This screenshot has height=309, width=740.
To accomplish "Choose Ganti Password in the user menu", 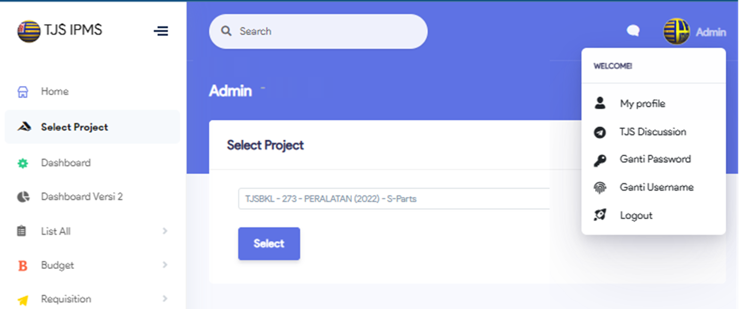I will coord(655,159).
